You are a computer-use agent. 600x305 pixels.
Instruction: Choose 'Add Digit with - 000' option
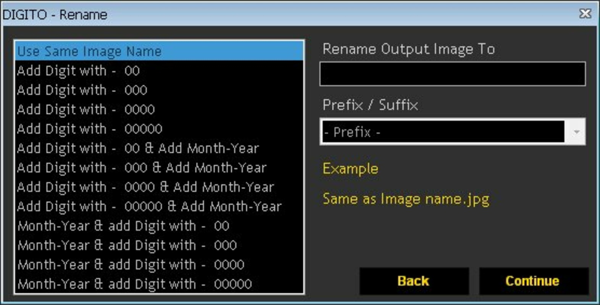tap(159, 90)
